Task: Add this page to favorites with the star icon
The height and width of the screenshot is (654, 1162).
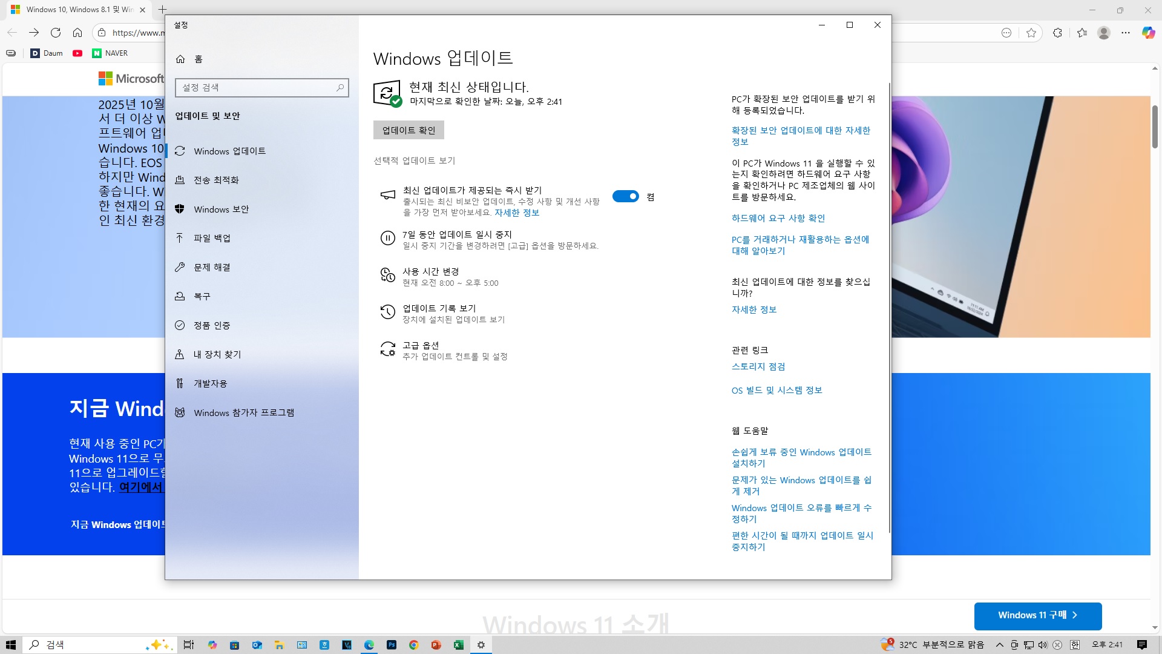Action: pos(1031,33)
